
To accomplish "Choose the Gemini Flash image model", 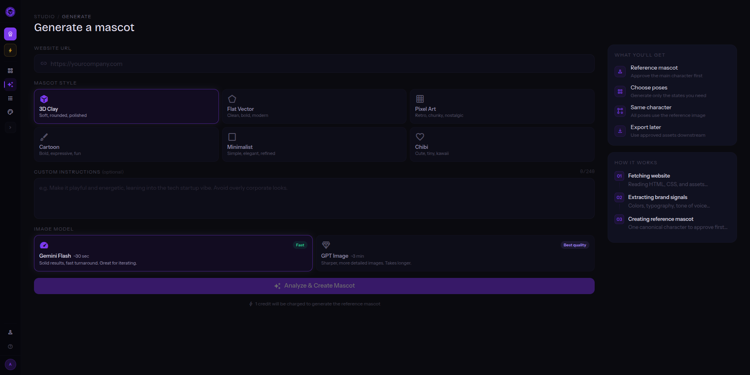I will coord(173,253).
